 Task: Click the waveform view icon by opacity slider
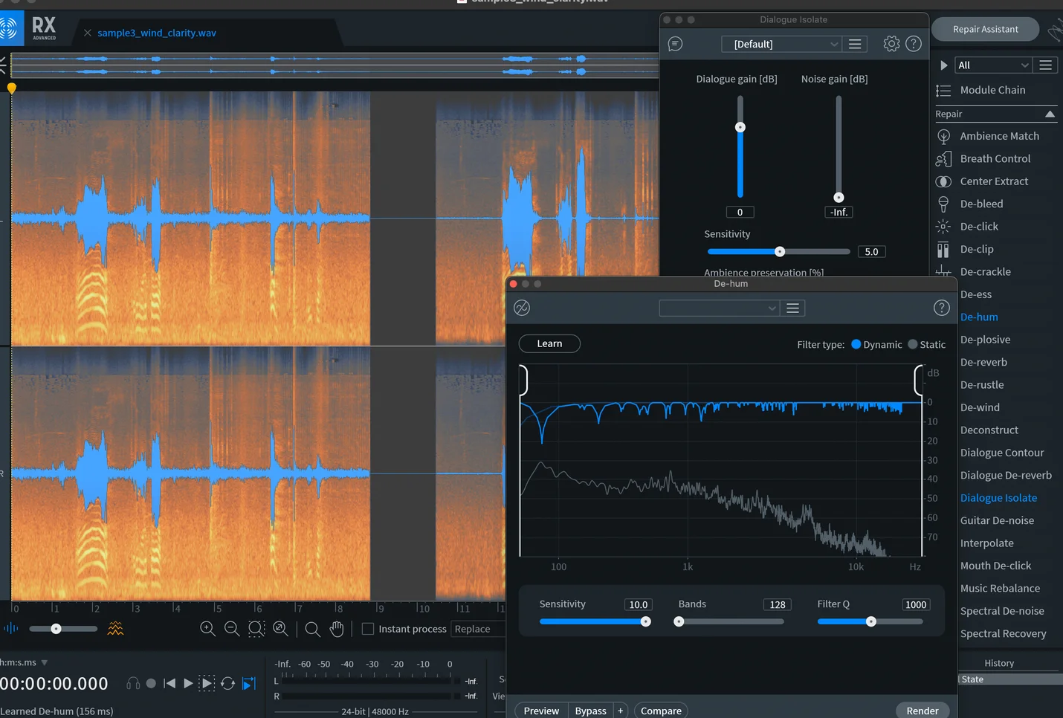[x=10, y=628]
